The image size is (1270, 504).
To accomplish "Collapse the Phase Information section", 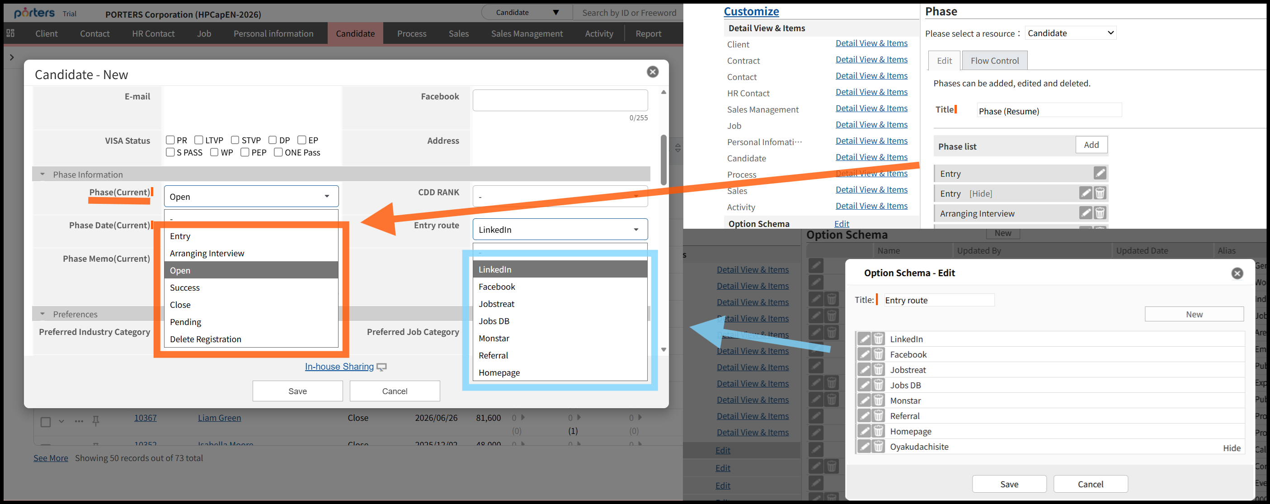I will (42, 174).
